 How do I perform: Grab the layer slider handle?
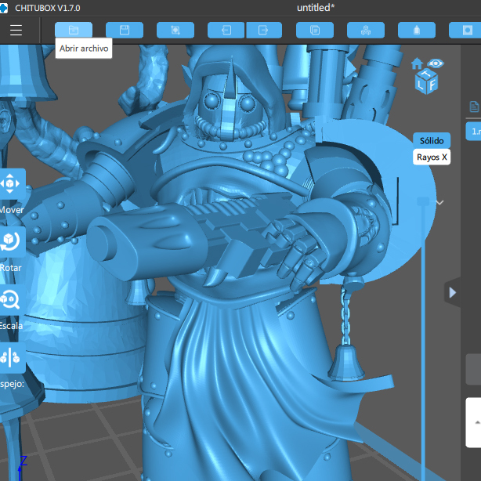tap(423, 201)
